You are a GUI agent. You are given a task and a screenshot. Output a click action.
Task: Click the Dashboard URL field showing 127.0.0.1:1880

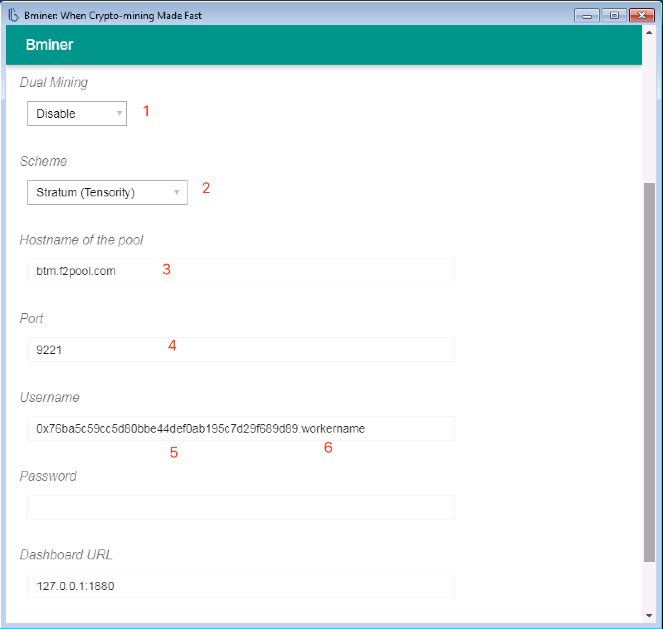241,586
